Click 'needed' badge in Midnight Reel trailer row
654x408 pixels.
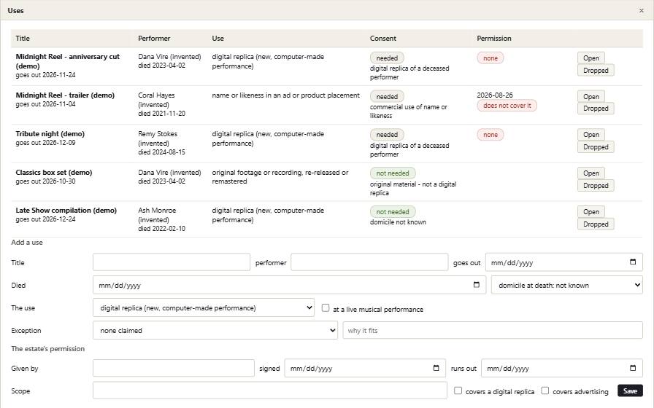387,97
